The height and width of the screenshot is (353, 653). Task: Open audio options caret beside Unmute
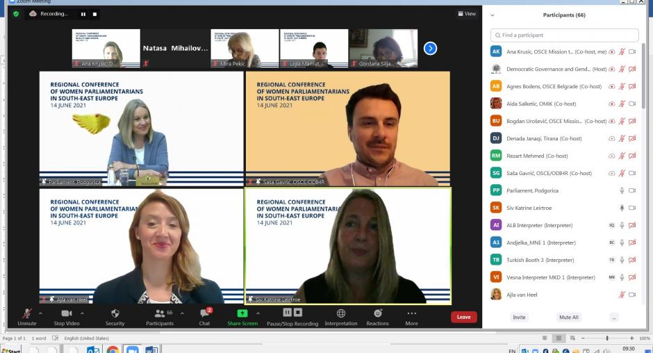(40, 313)
